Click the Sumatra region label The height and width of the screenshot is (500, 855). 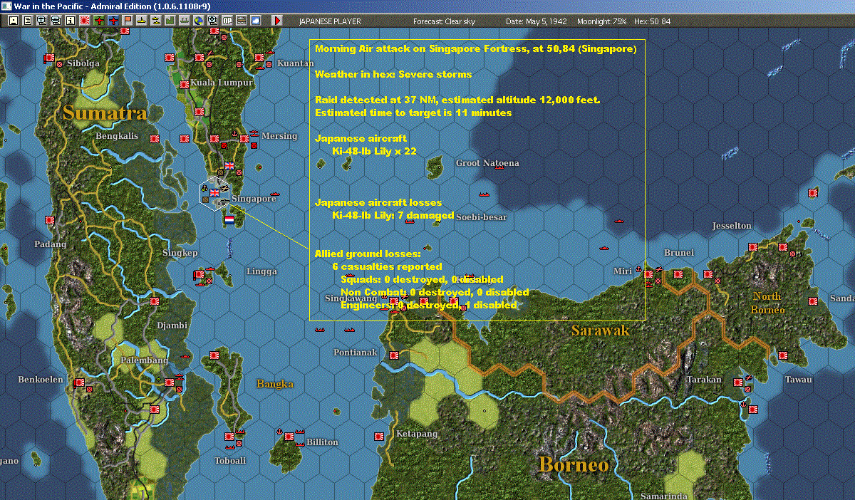(105, 113)
